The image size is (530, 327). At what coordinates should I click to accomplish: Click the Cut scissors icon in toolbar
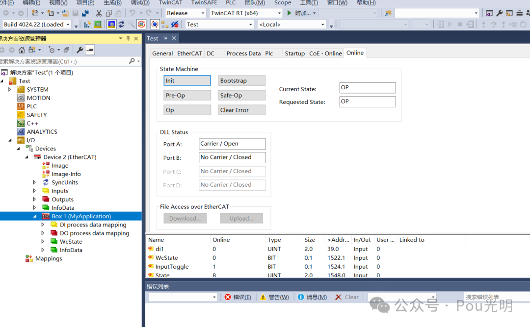[99, 13]
